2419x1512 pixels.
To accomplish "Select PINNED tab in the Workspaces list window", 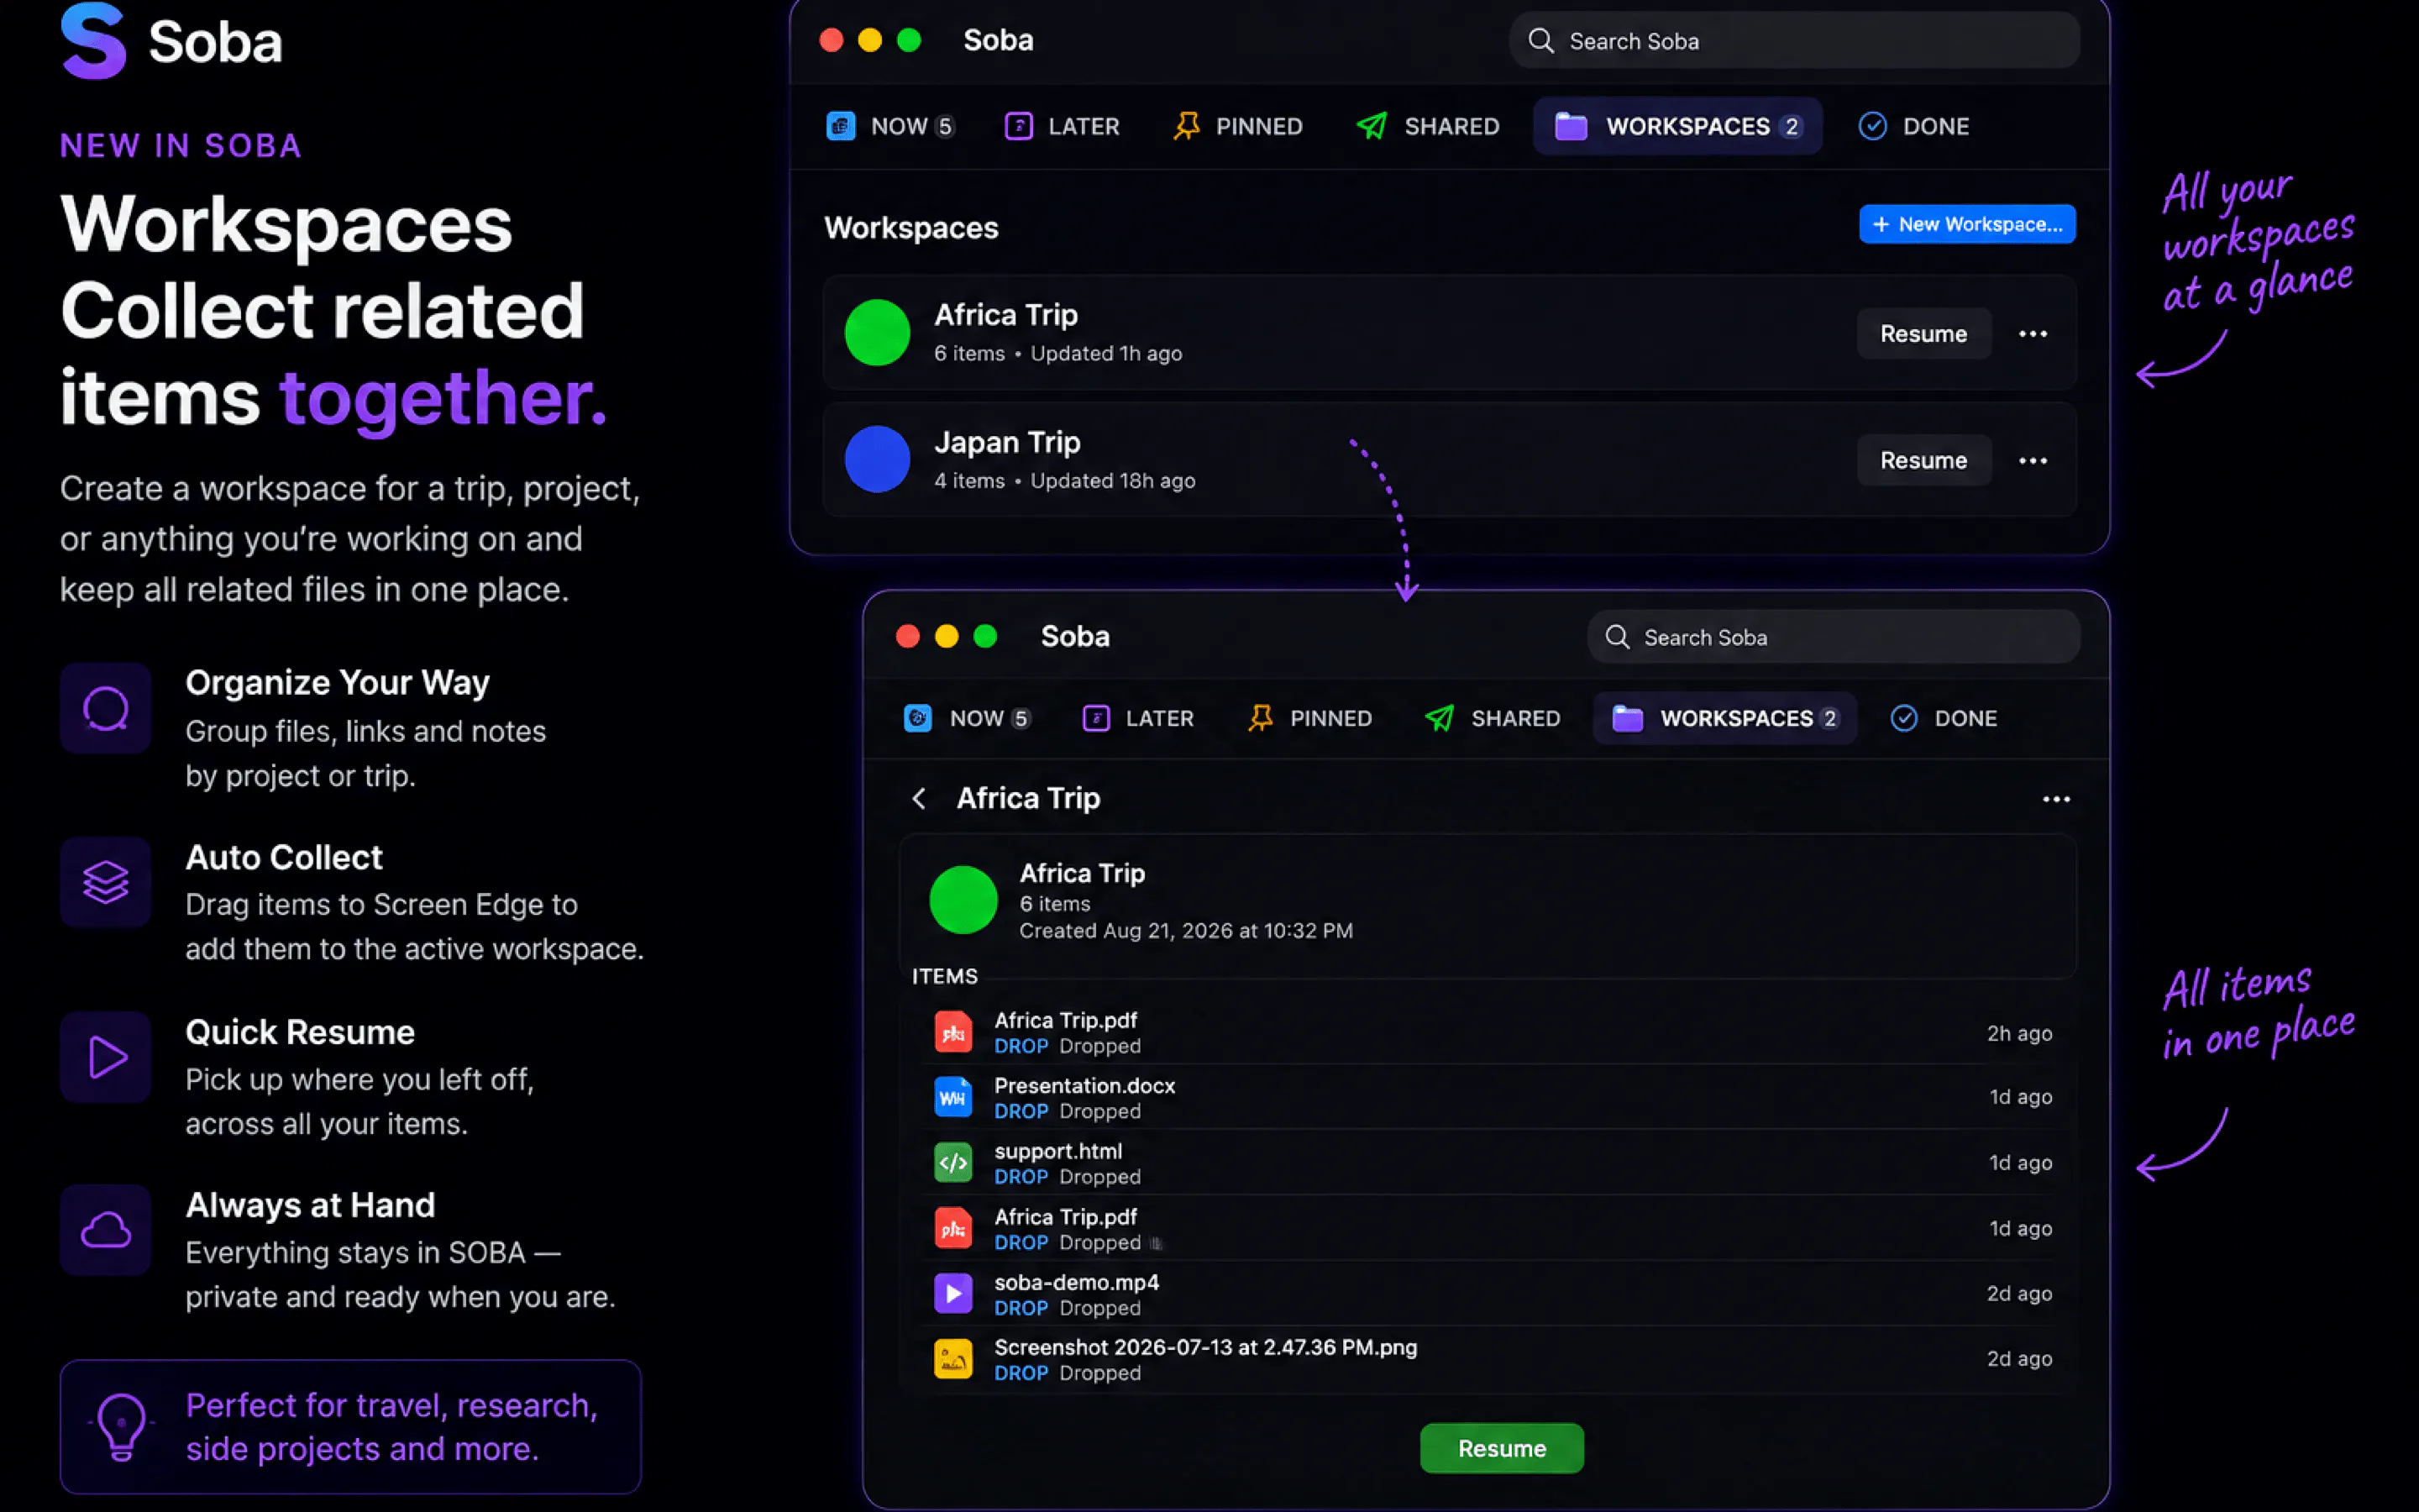I will pos(1237,126).
